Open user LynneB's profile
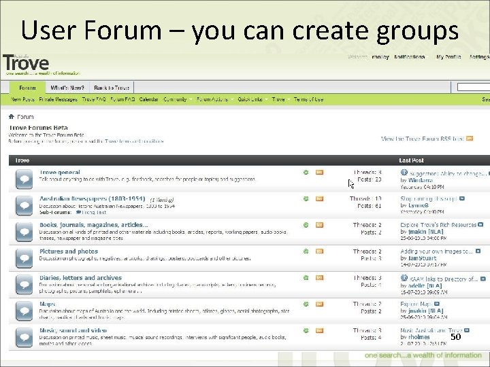Viewport: 490px width, 367px height. tap(419, 205)
